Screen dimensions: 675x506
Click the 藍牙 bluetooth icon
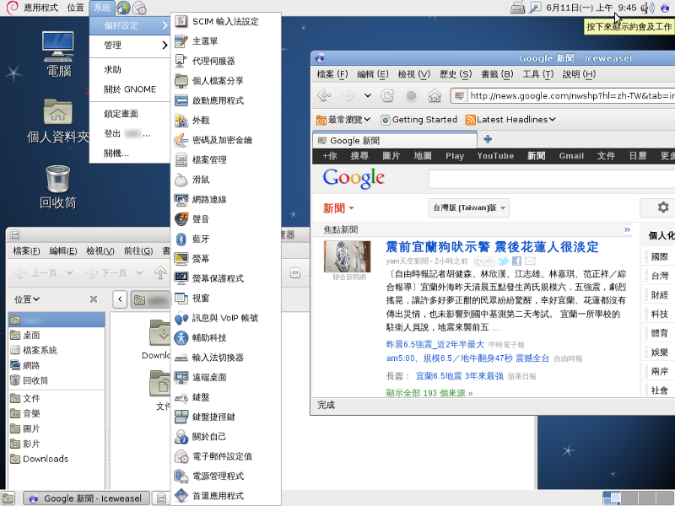click(181, 240)
